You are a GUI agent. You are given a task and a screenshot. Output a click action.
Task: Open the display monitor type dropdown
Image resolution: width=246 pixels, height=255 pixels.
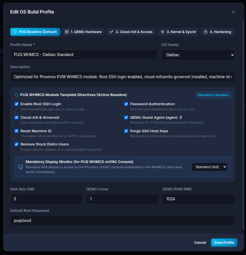pyautogui.click(x=209, y=167)
